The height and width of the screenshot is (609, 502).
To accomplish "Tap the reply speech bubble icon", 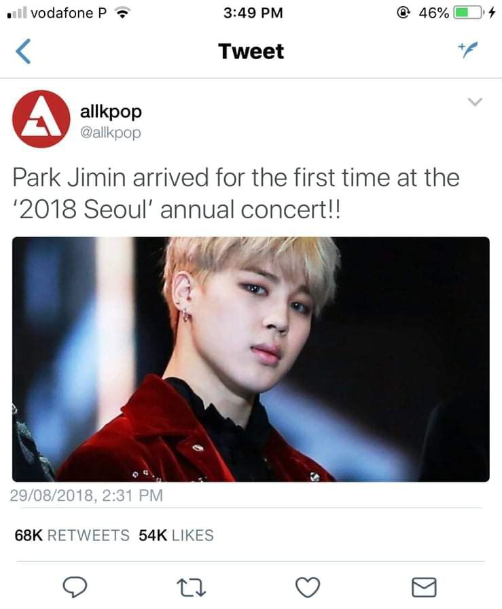I will coord(75,587).
